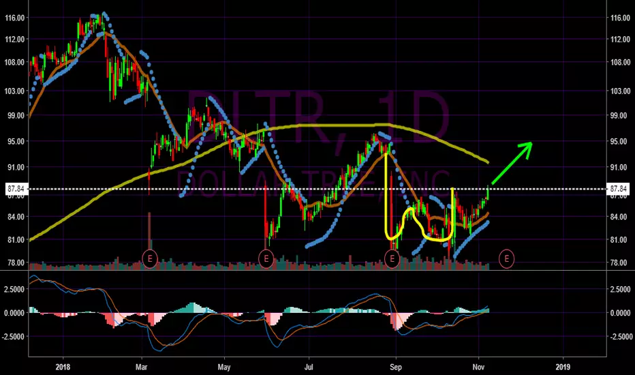Select -2.5000 on the left MACD axis
This screenshot has height=375, width=635.
pyautogui.click(x=14, y=337)
